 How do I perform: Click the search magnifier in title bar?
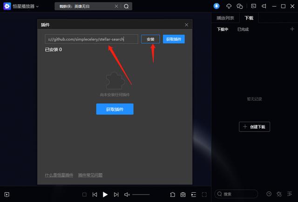point(126,7)
